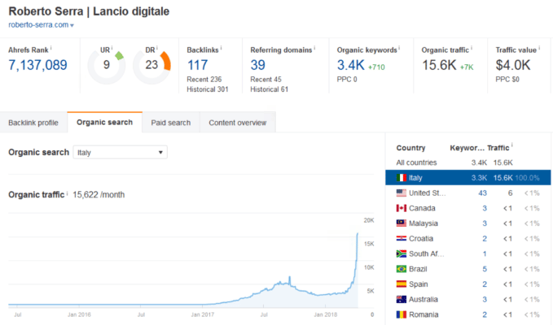Click the DR info icon
Image resolution: width=553 pixels, height=325 pixels.
(x=157, y=48)
